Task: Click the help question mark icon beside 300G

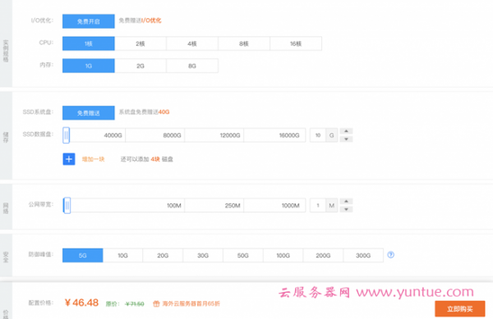Action: (391, 255)
